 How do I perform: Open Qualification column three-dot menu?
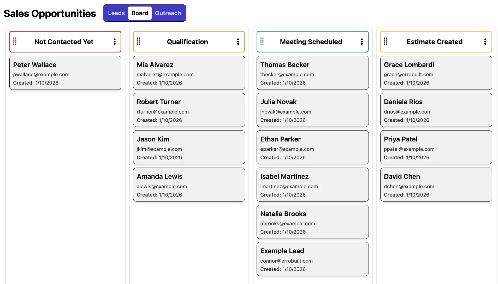[238, 42]
